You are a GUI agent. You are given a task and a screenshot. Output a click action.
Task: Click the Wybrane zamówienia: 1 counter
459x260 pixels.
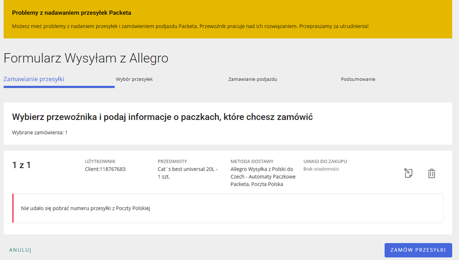(40, 132)
